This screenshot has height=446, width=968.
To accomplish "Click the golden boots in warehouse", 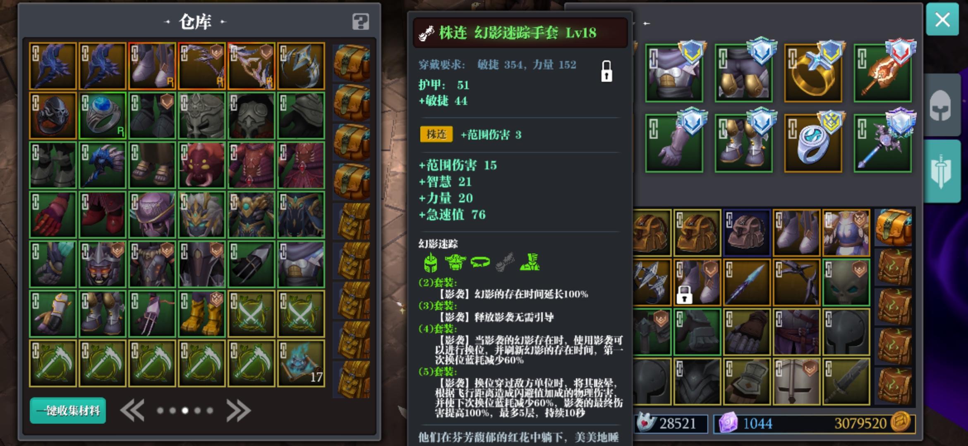I will coord(201,313).
